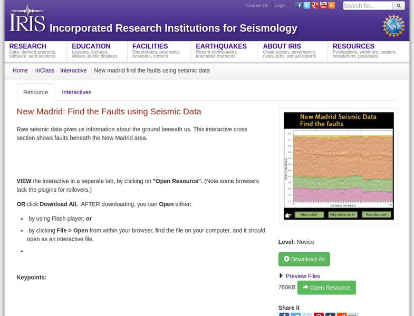414x316 pixels.
Task: Click the search magnifier button
Action: tap(399, 6)
